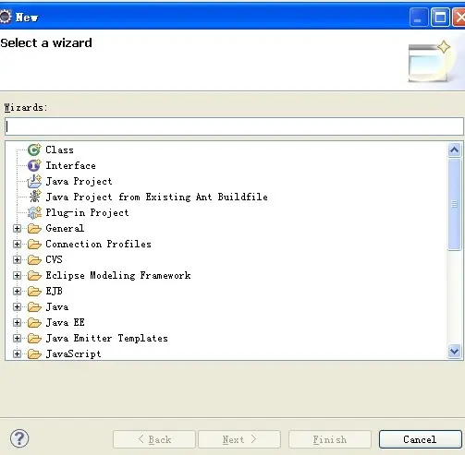465x455 pixels.
Task: Minimize the New dialog window
Action: tap(419, 18)
